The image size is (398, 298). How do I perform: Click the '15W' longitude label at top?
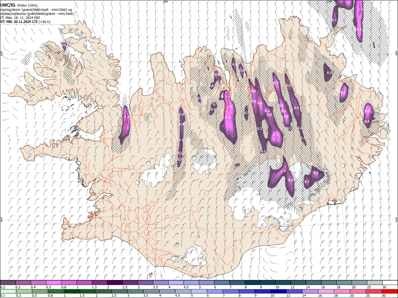click(x=329, y=2)
